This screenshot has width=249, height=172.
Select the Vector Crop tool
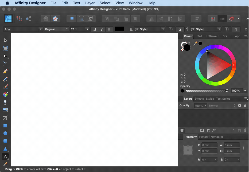[5, 118]
